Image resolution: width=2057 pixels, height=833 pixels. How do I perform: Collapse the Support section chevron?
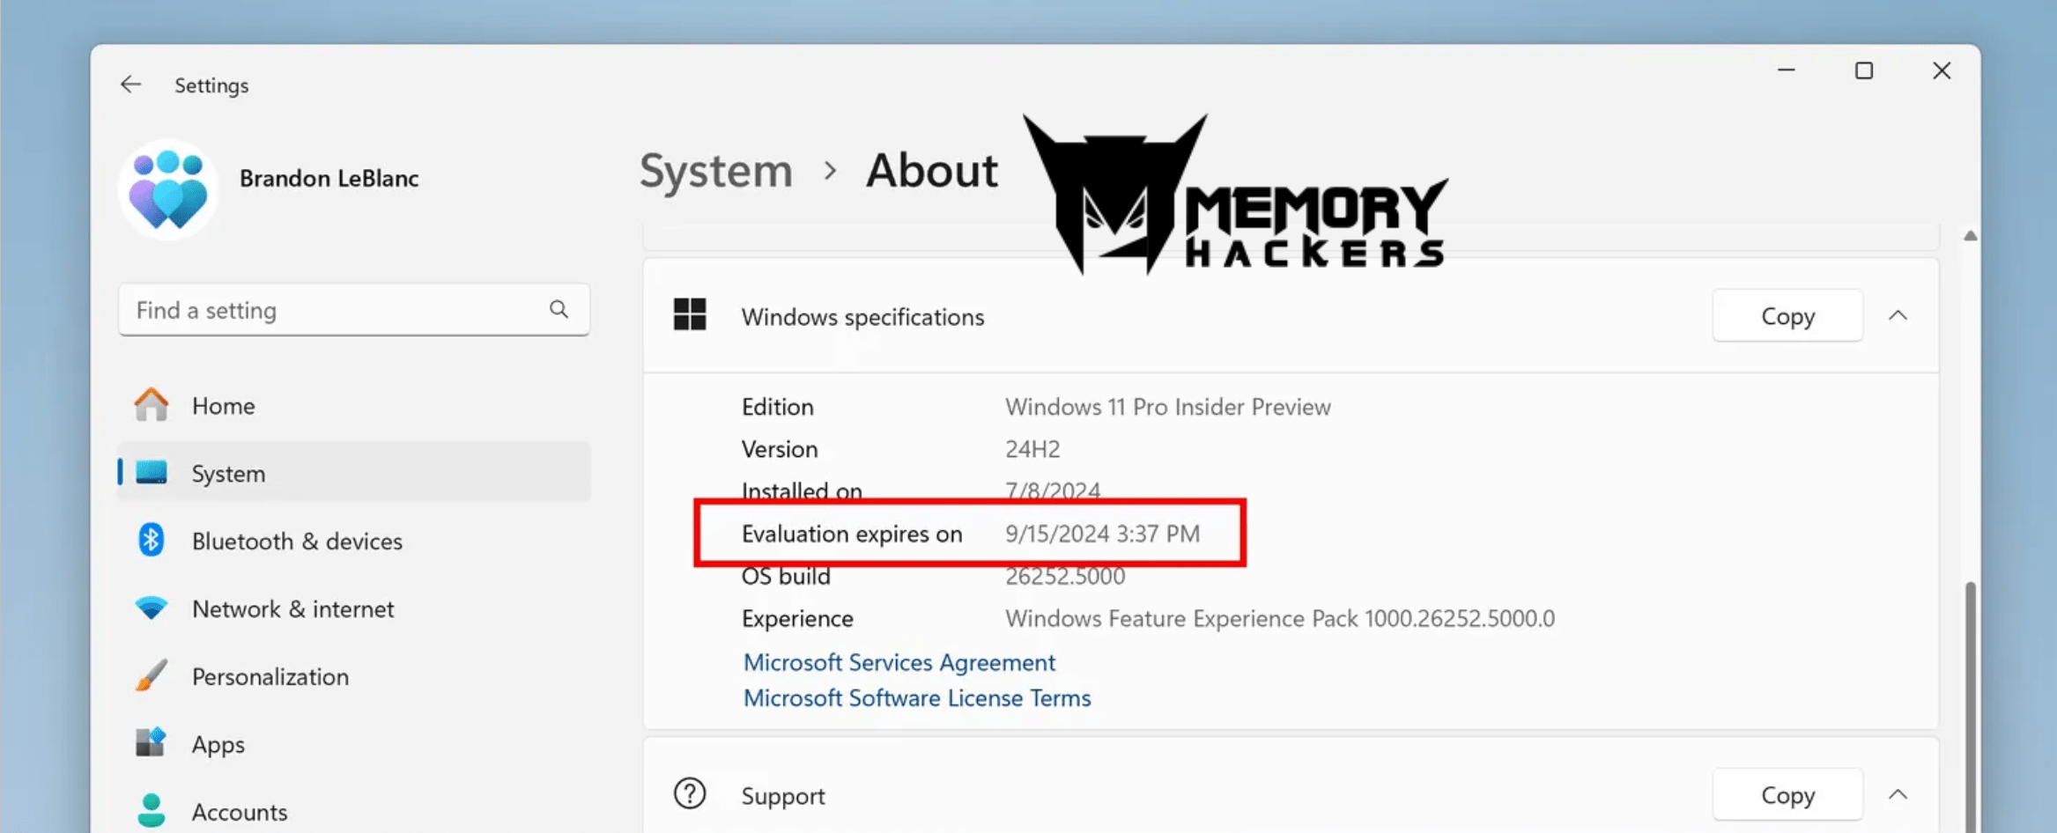tap(1898, 794)
